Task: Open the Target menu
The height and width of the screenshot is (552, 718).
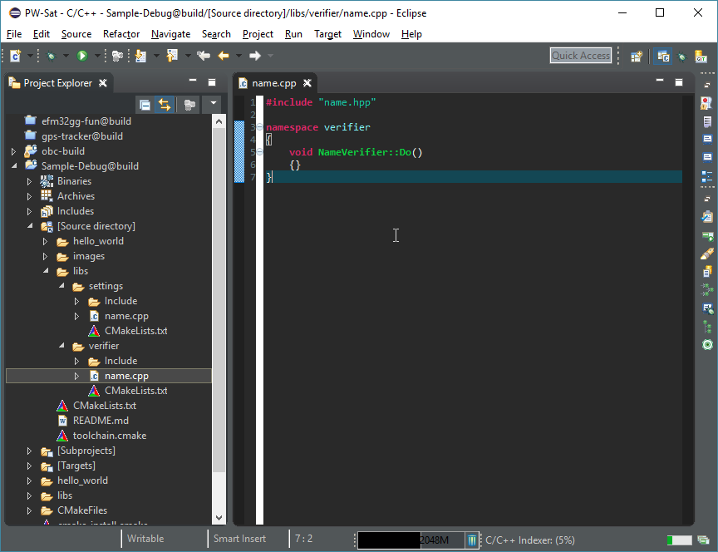Action: (328, 34)
